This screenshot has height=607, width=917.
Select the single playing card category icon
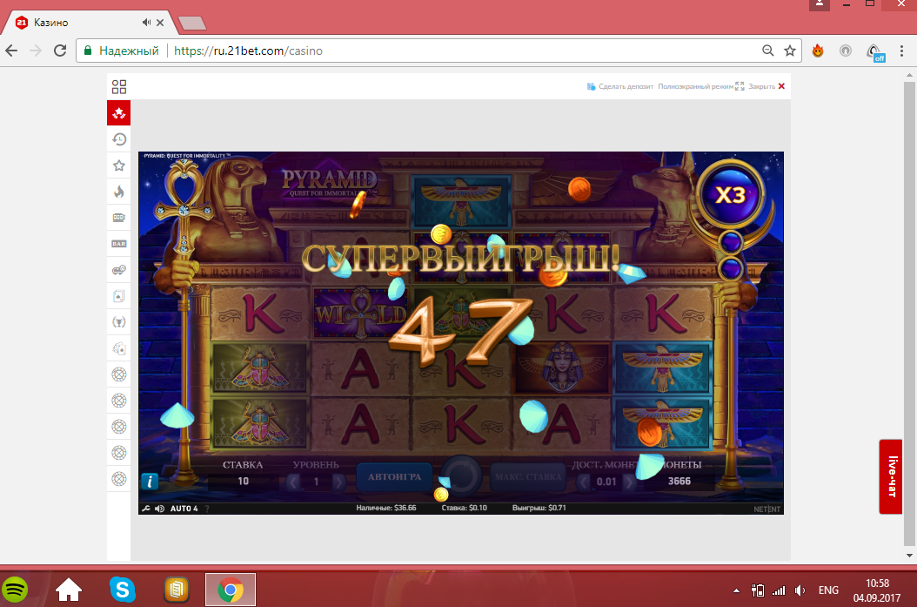(118, 296)
